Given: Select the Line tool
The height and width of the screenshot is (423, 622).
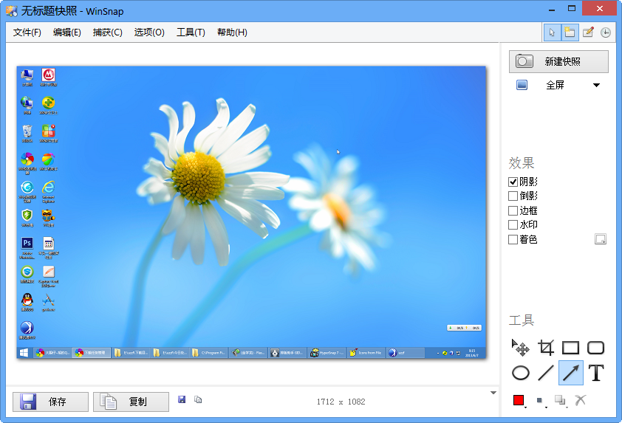Looking at the screenshot, I should coord(546,373).
